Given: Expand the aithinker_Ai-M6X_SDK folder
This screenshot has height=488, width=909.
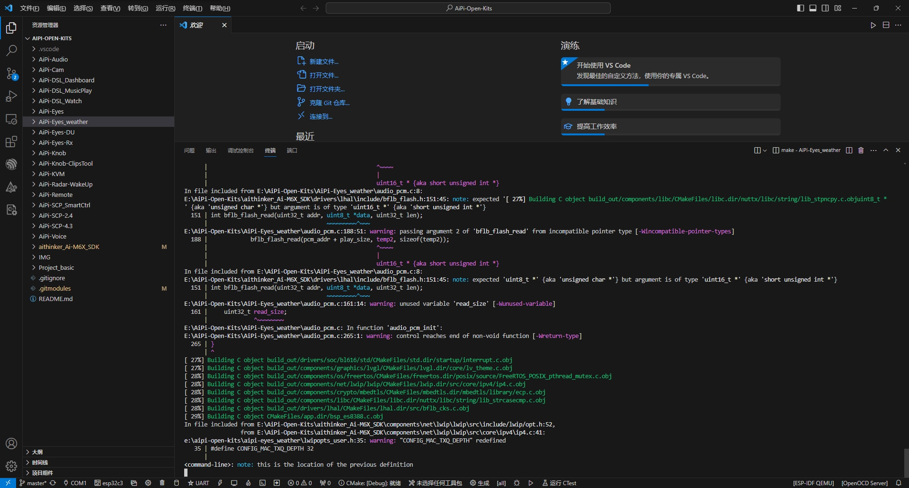Looking at the screenshot, I should (98, 247).
